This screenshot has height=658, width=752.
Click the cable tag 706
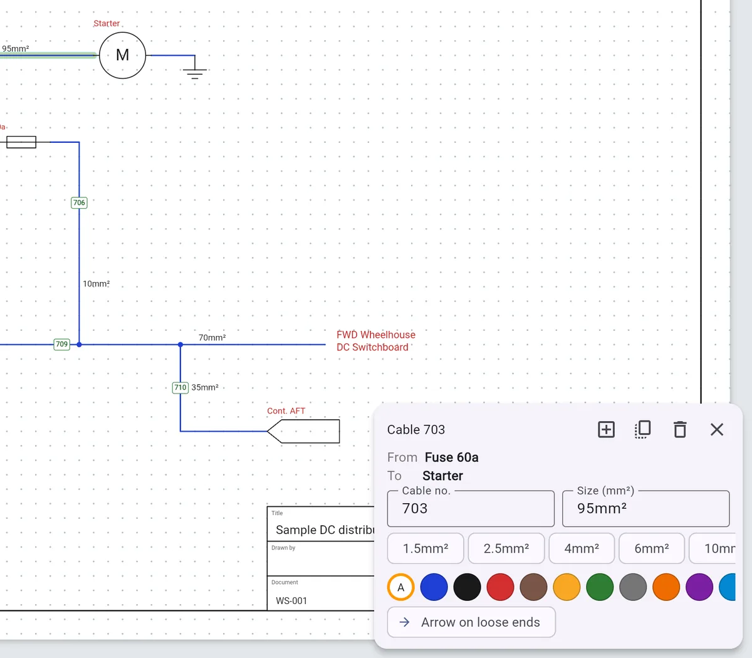click(79, 202)
